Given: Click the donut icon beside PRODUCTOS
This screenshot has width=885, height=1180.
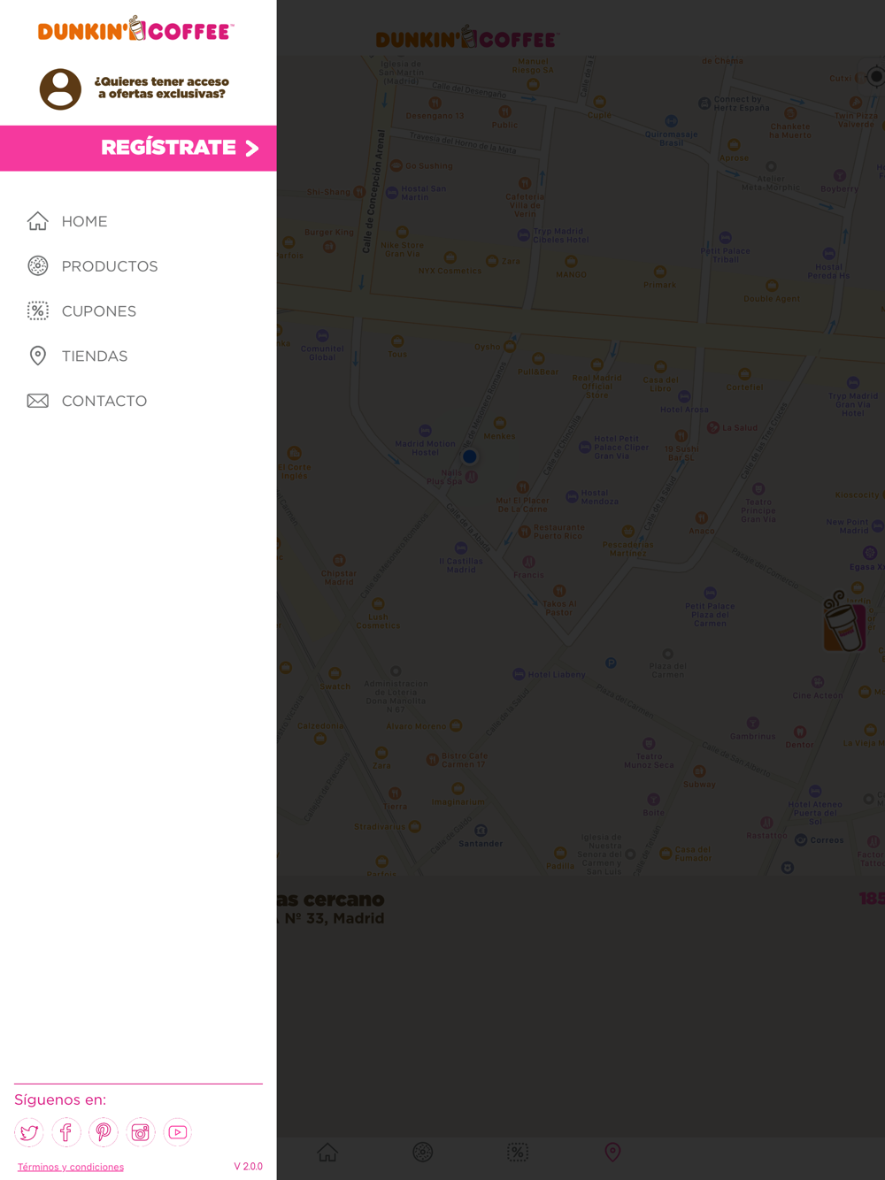Looking at the screenshot, I should click(37, 265).
